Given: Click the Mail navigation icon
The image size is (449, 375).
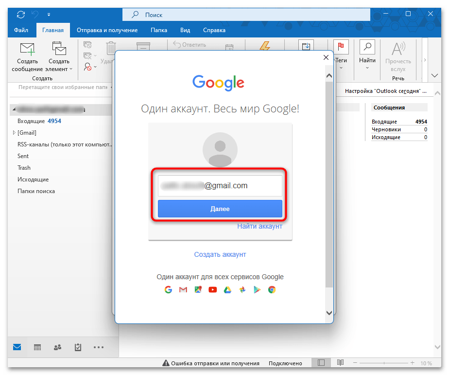Looking at the screenshot, I should [x=17, y=347].
